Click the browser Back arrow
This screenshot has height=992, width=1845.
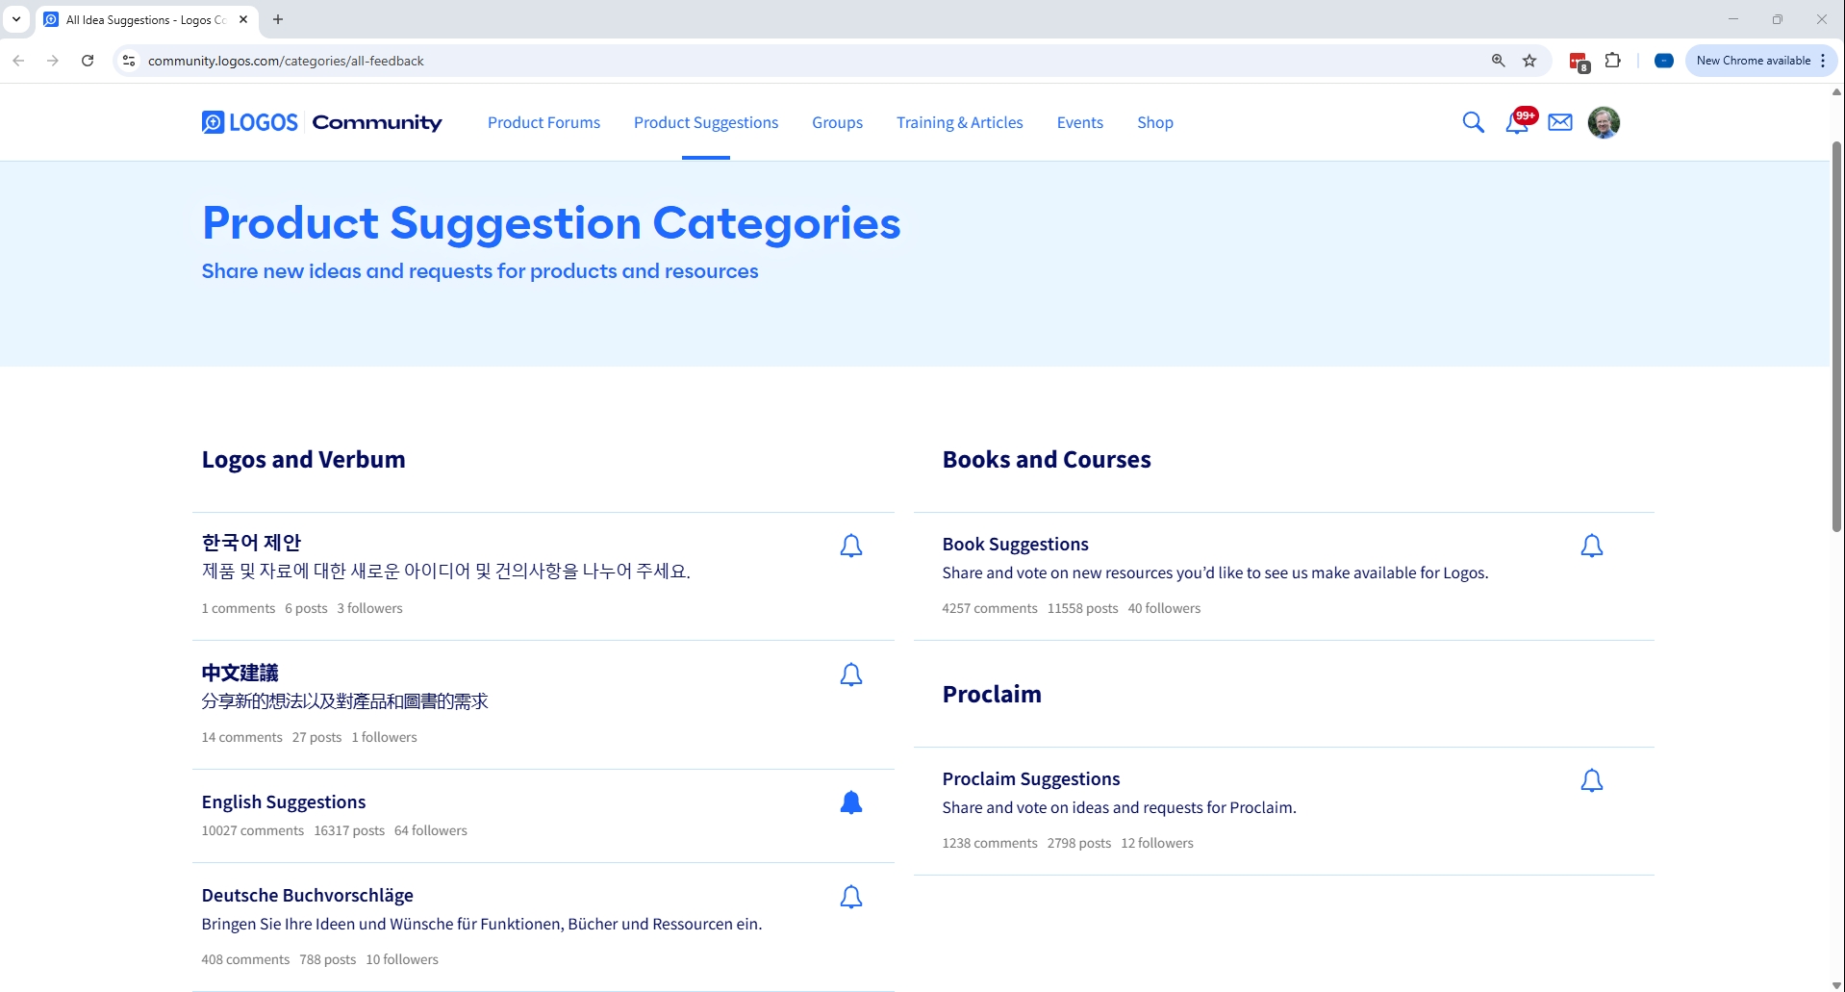click(18, 61)
